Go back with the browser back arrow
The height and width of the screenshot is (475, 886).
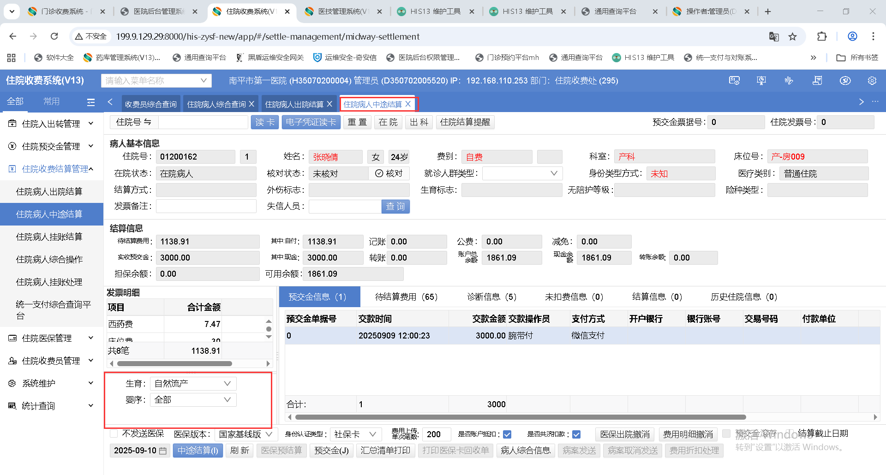[x=13, y=36]
